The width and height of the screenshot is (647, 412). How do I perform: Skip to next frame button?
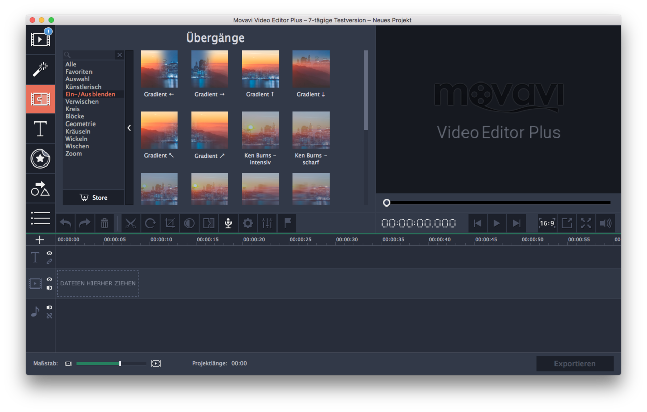(516, 223)
